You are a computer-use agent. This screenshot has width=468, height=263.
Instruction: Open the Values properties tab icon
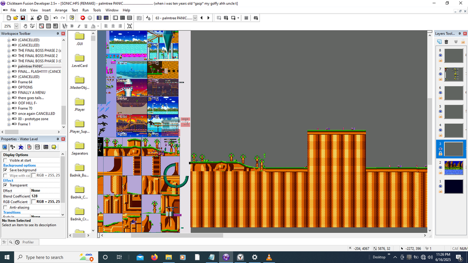click(x=37, y=147)
